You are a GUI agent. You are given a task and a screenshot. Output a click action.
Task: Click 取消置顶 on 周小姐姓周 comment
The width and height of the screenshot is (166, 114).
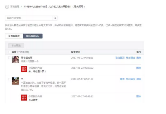120,58
